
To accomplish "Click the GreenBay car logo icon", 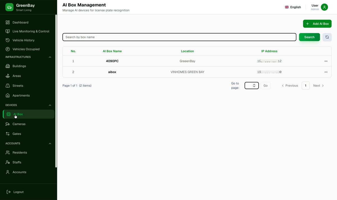I will 9,7.
